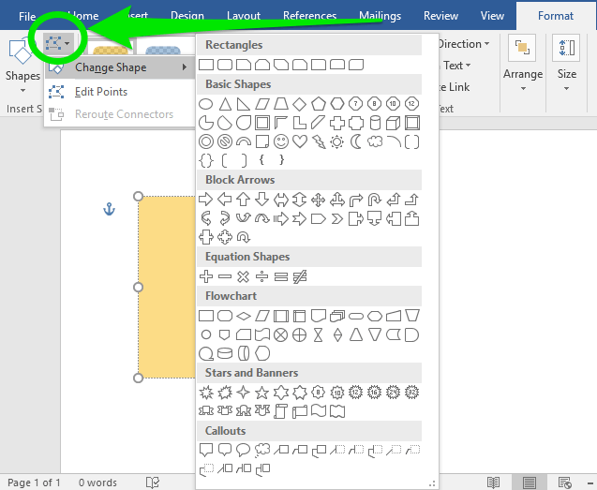Select the Lightning Bolt shape
This screenshot has width=597, height=490.
tap(319, 141)
